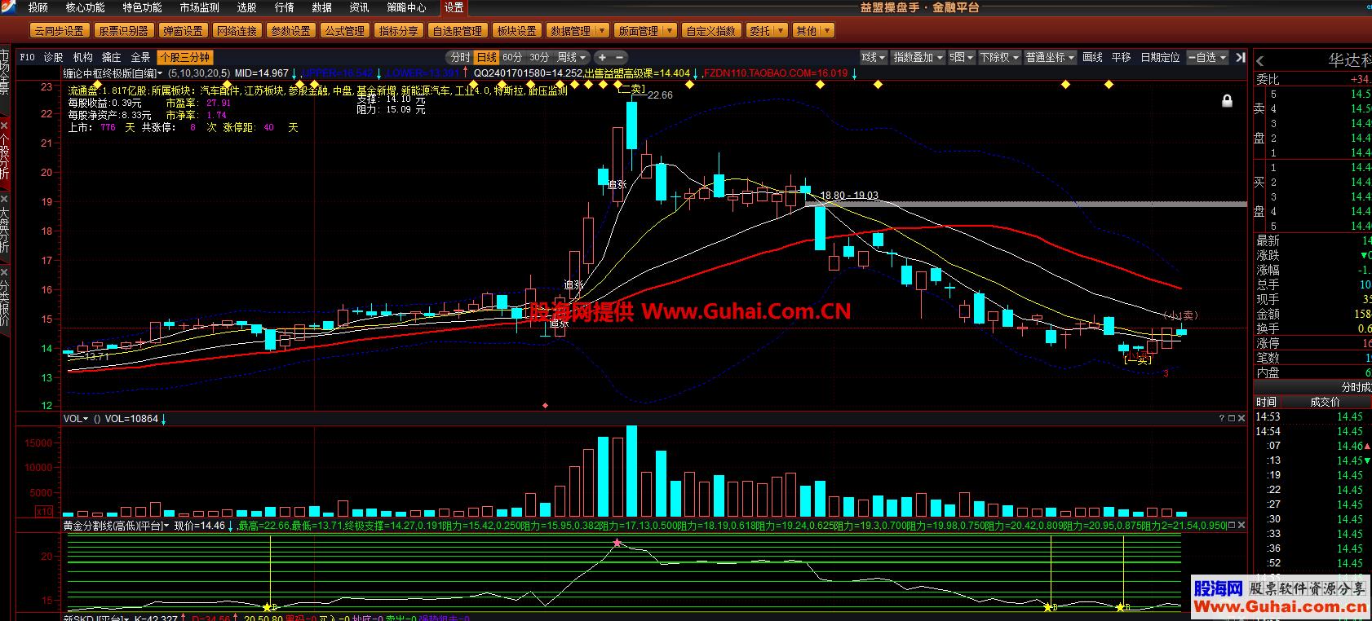The image size is (1372, 621).
Task: Maximize the VOL indicator sub-panel
Action: coord(1232,418)
